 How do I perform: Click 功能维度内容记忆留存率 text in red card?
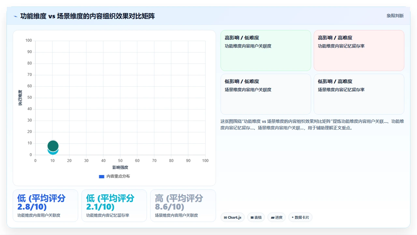pyautogui.click(x=341, y=46)
